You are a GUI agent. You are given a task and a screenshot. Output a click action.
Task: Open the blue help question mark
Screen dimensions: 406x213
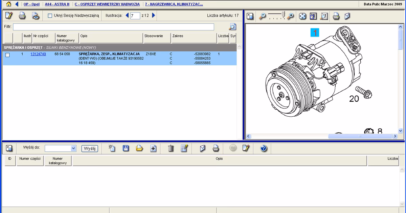click(264, 148)
